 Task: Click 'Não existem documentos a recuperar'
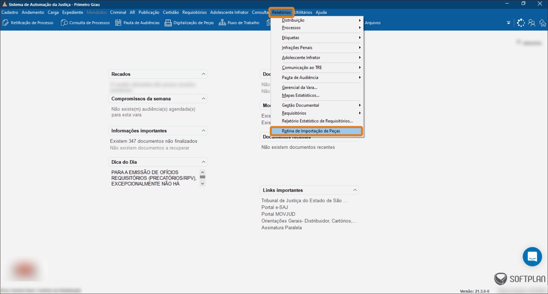150,148
